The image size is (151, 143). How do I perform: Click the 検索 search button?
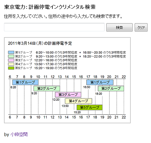[x=120, y=27]
